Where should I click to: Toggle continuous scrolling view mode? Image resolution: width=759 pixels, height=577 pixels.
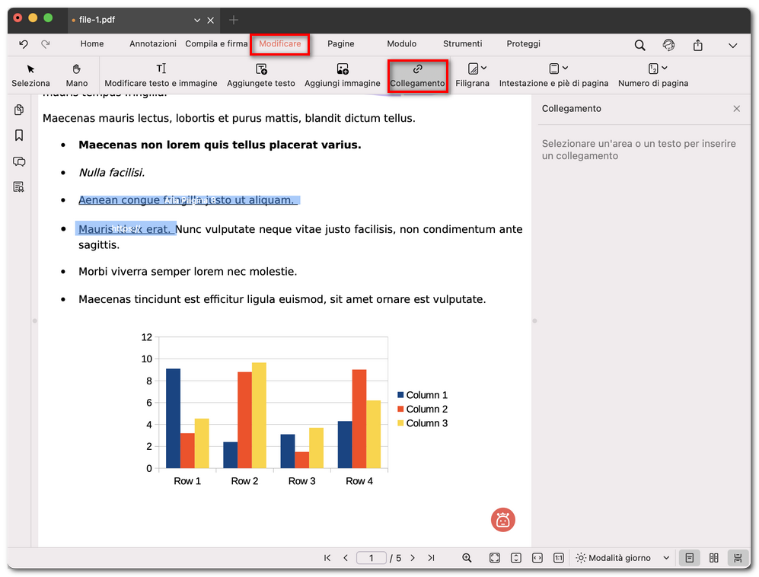click(737, 558)
